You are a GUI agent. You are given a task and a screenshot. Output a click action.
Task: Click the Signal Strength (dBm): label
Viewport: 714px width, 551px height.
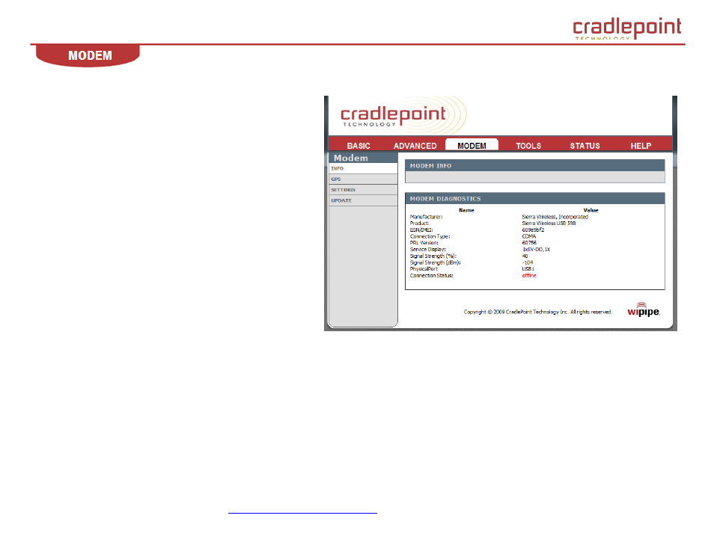[x=436, y=262]
